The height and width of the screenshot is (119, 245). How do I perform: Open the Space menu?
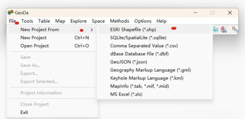click(98, 21)
